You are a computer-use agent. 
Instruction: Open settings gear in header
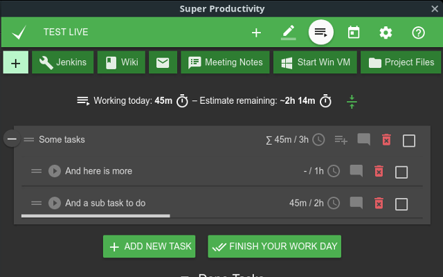tap(386, 33)
